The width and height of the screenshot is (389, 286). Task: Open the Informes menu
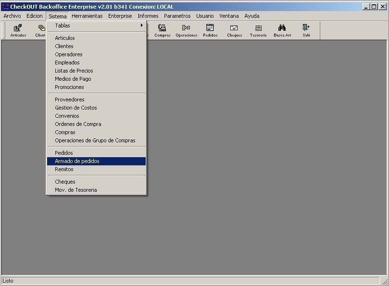pos(148,16)
